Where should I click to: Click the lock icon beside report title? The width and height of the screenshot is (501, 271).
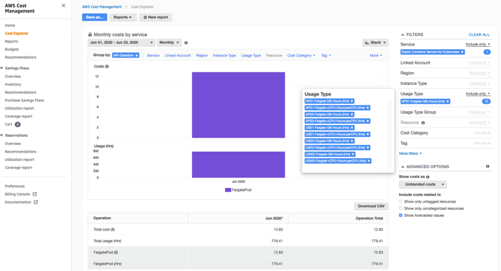[90, 34]
